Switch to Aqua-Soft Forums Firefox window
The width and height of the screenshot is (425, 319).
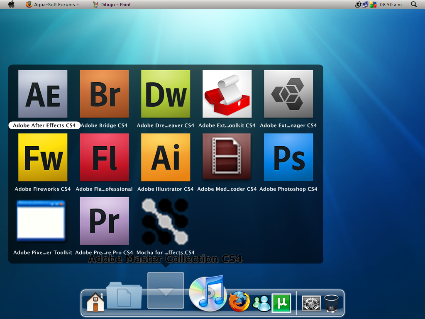pyautogui.click(x=54, y=5)
